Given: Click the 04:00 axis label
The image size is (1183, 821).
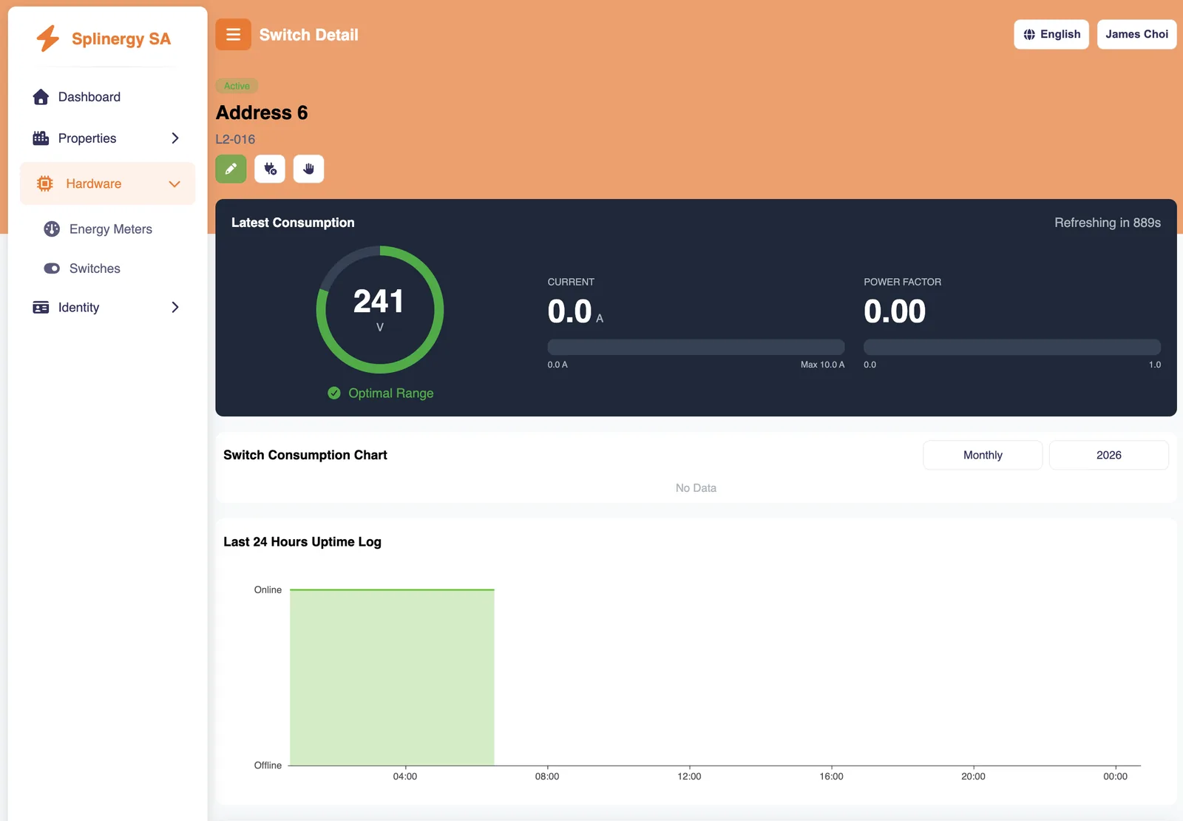Looking at the screenshot, I should point(405,777).
